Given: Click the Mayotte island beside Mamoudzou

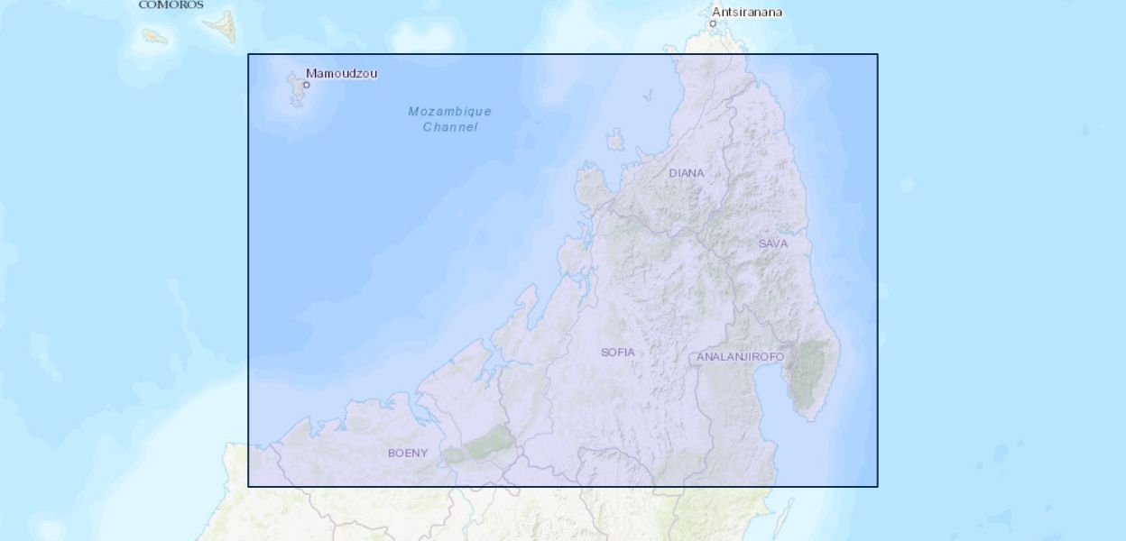Looking at the screenshot, I should point(295,89).
